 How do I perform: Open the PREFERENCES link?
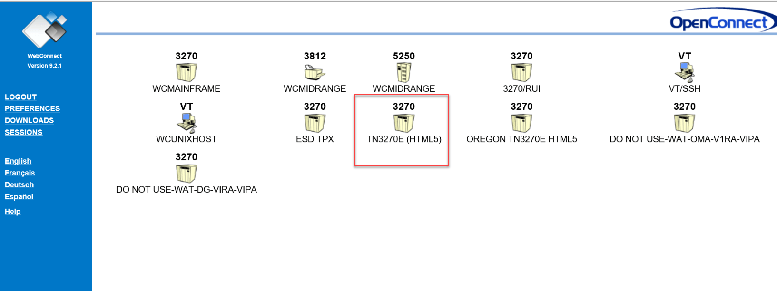(x=32, y=109)
